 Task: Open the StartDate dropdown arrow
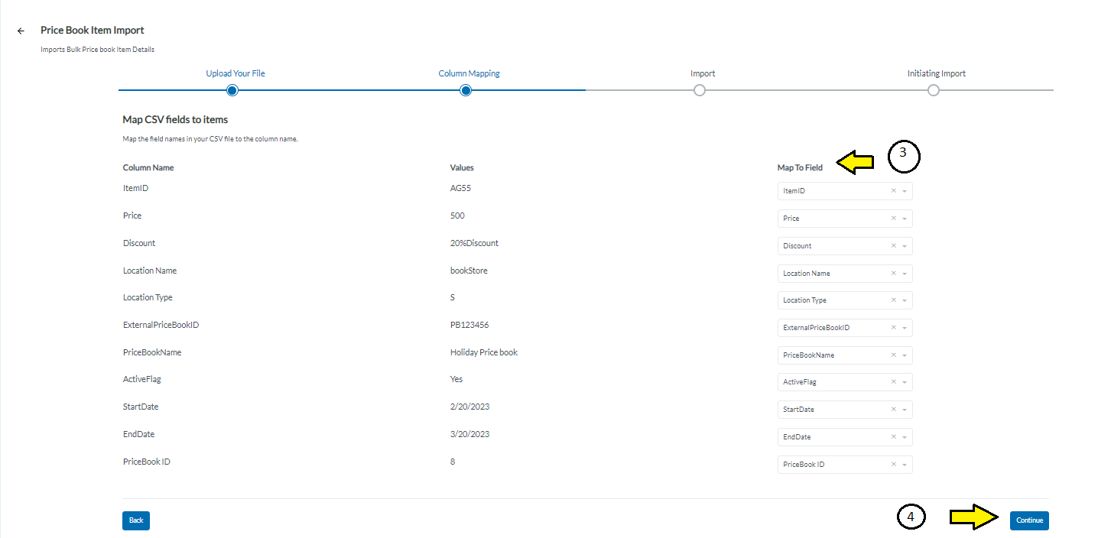[x=905, y=410]
